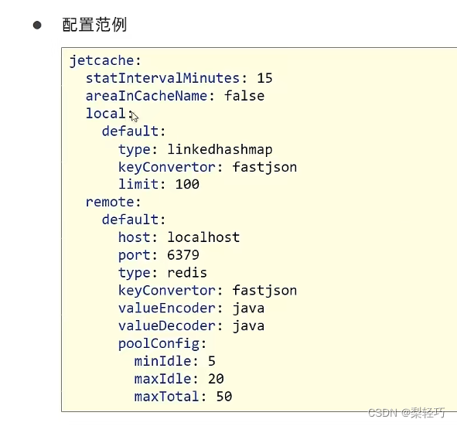This screenshot has width=457, height=426.
Task: Click the redis type value
Action: tap(187, 273)
